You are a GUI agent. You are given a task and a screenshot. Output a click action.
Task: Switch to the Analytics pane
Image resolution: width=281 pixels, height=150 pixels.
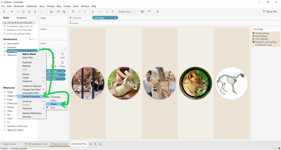(22, 18)
